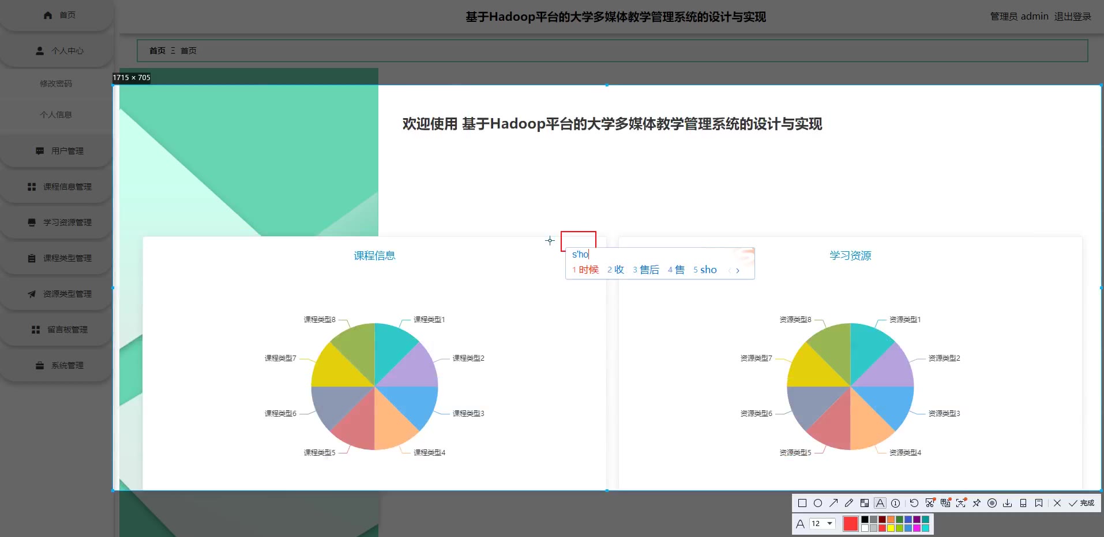Open 首页 in the sidebar
This screenshot has width=1104, height=537.
coord(57,15)
